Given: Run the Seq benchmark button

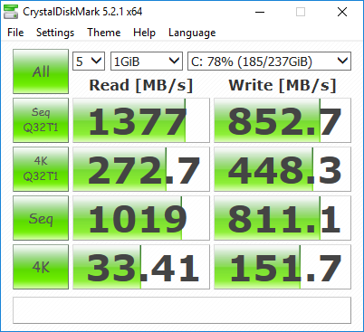Looking at the screenshot, I should [x=41, y=218].
